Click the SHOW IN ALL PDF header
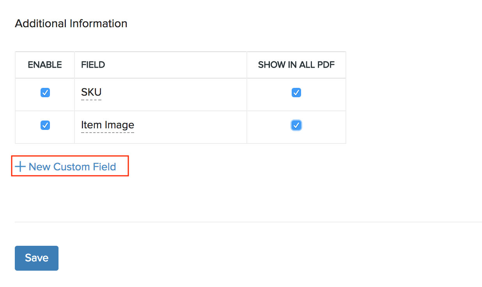 click(296, 65)
